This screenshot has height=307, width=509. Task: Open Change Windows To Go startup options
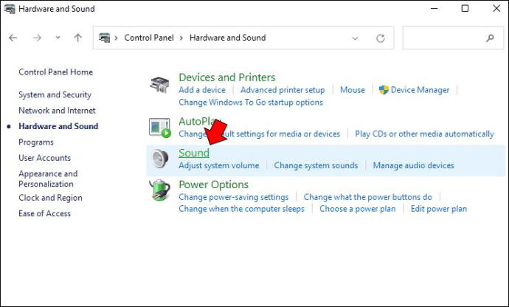pyautogui.click(x=251, y=103)
